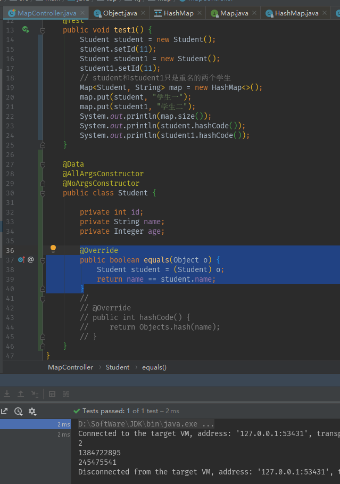Click the commented 'public int hashCode()' line
Screen dimensions: 340x484
click(x=135, y=317)
